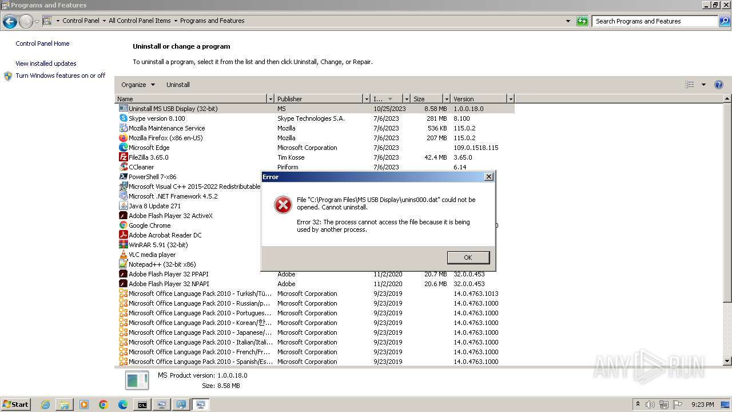Viewport: 732px width, 412px height.
Task: Click the Forward navigation arrow
Action: [x=26, y=22]
